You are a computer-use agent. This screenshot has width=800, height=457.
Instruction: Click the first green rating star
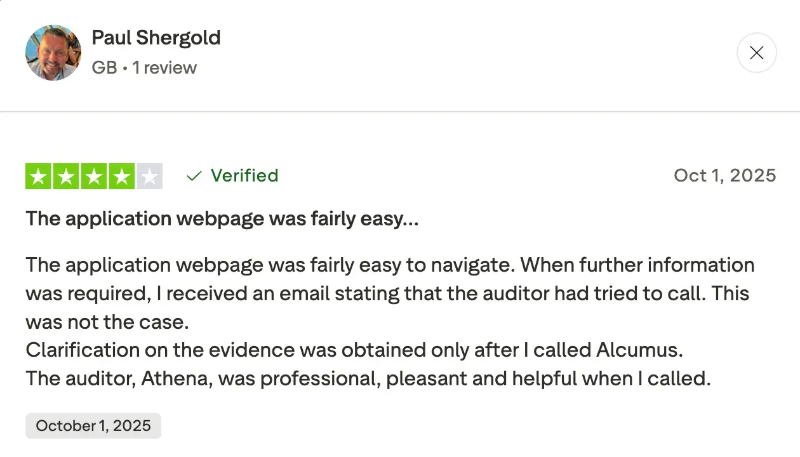(x=39, y=176)
